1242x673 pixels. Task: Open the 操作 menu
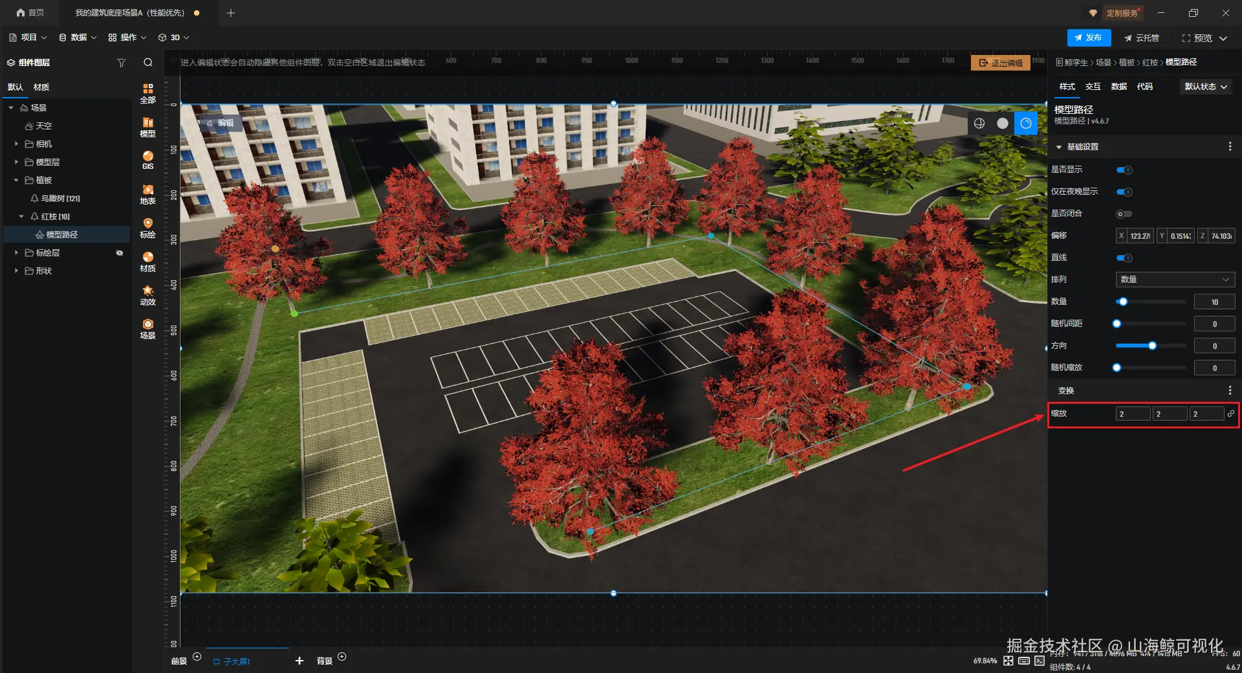(127, 38)
